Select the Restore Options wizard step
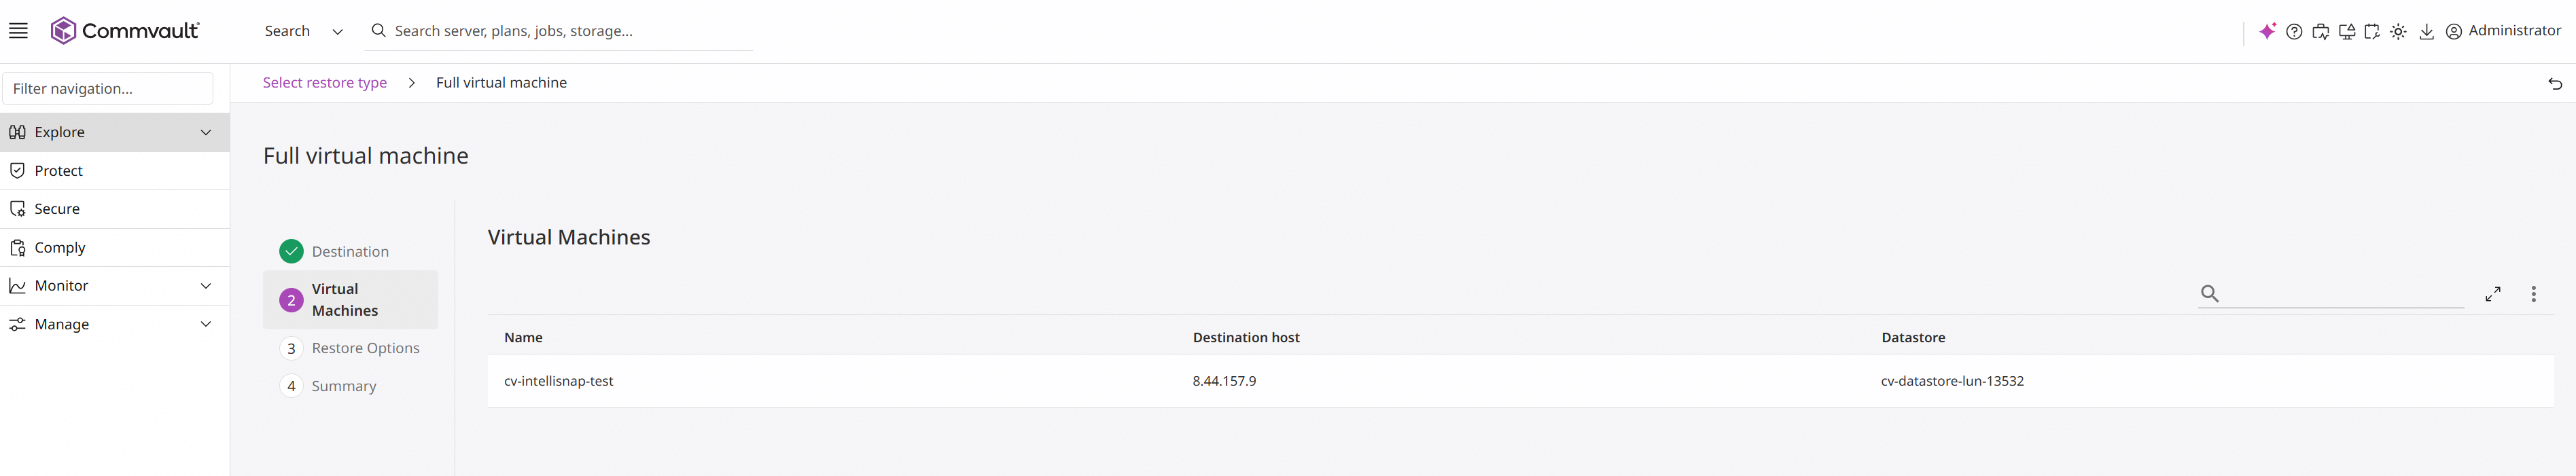2576x476 pixels. coord(350,348)
